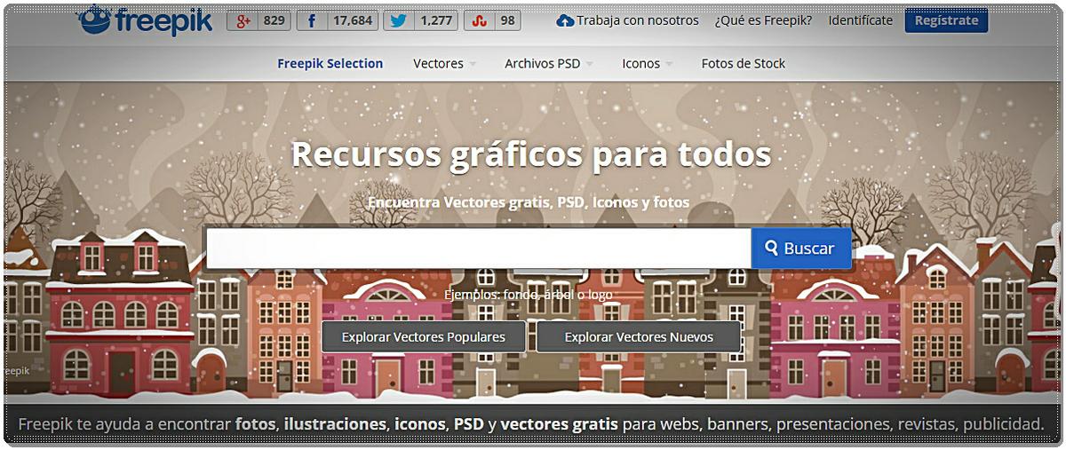
Task: Expand the Archivos PSD dropdown arrow
Action: click(590, 65)
